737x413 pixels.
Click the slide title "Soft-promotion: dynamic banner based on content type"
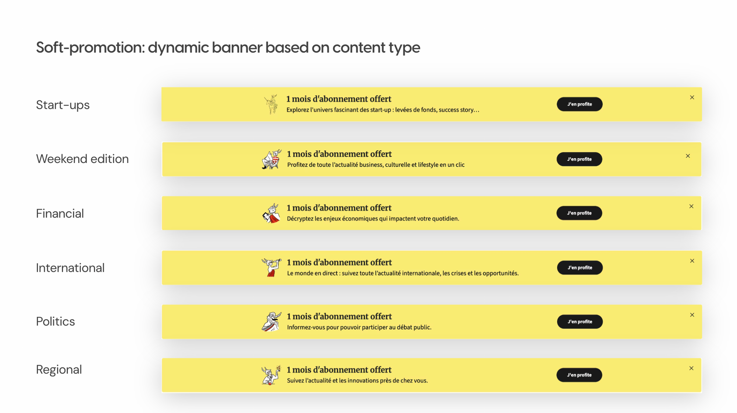pos(228,47)
